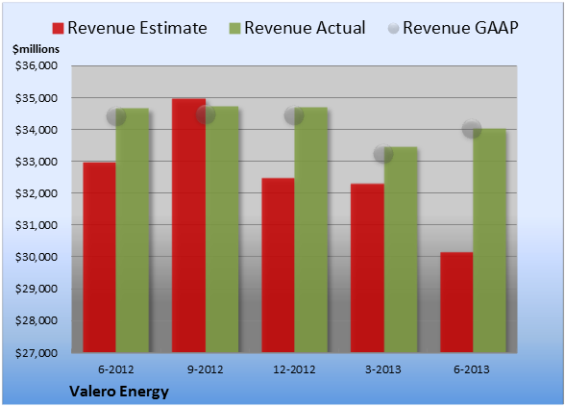This screenshot has height=406, width=565.
Task: Click the GAAP marker for 6-2013
Action: click(472, 129)
